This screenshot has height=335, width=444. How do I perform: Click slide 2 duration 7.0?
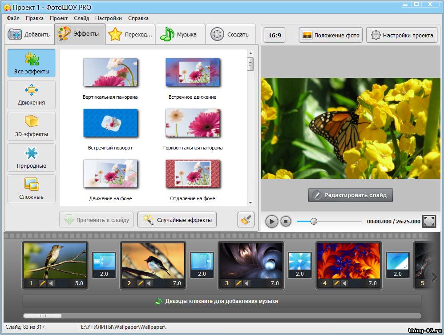[177, 283]
